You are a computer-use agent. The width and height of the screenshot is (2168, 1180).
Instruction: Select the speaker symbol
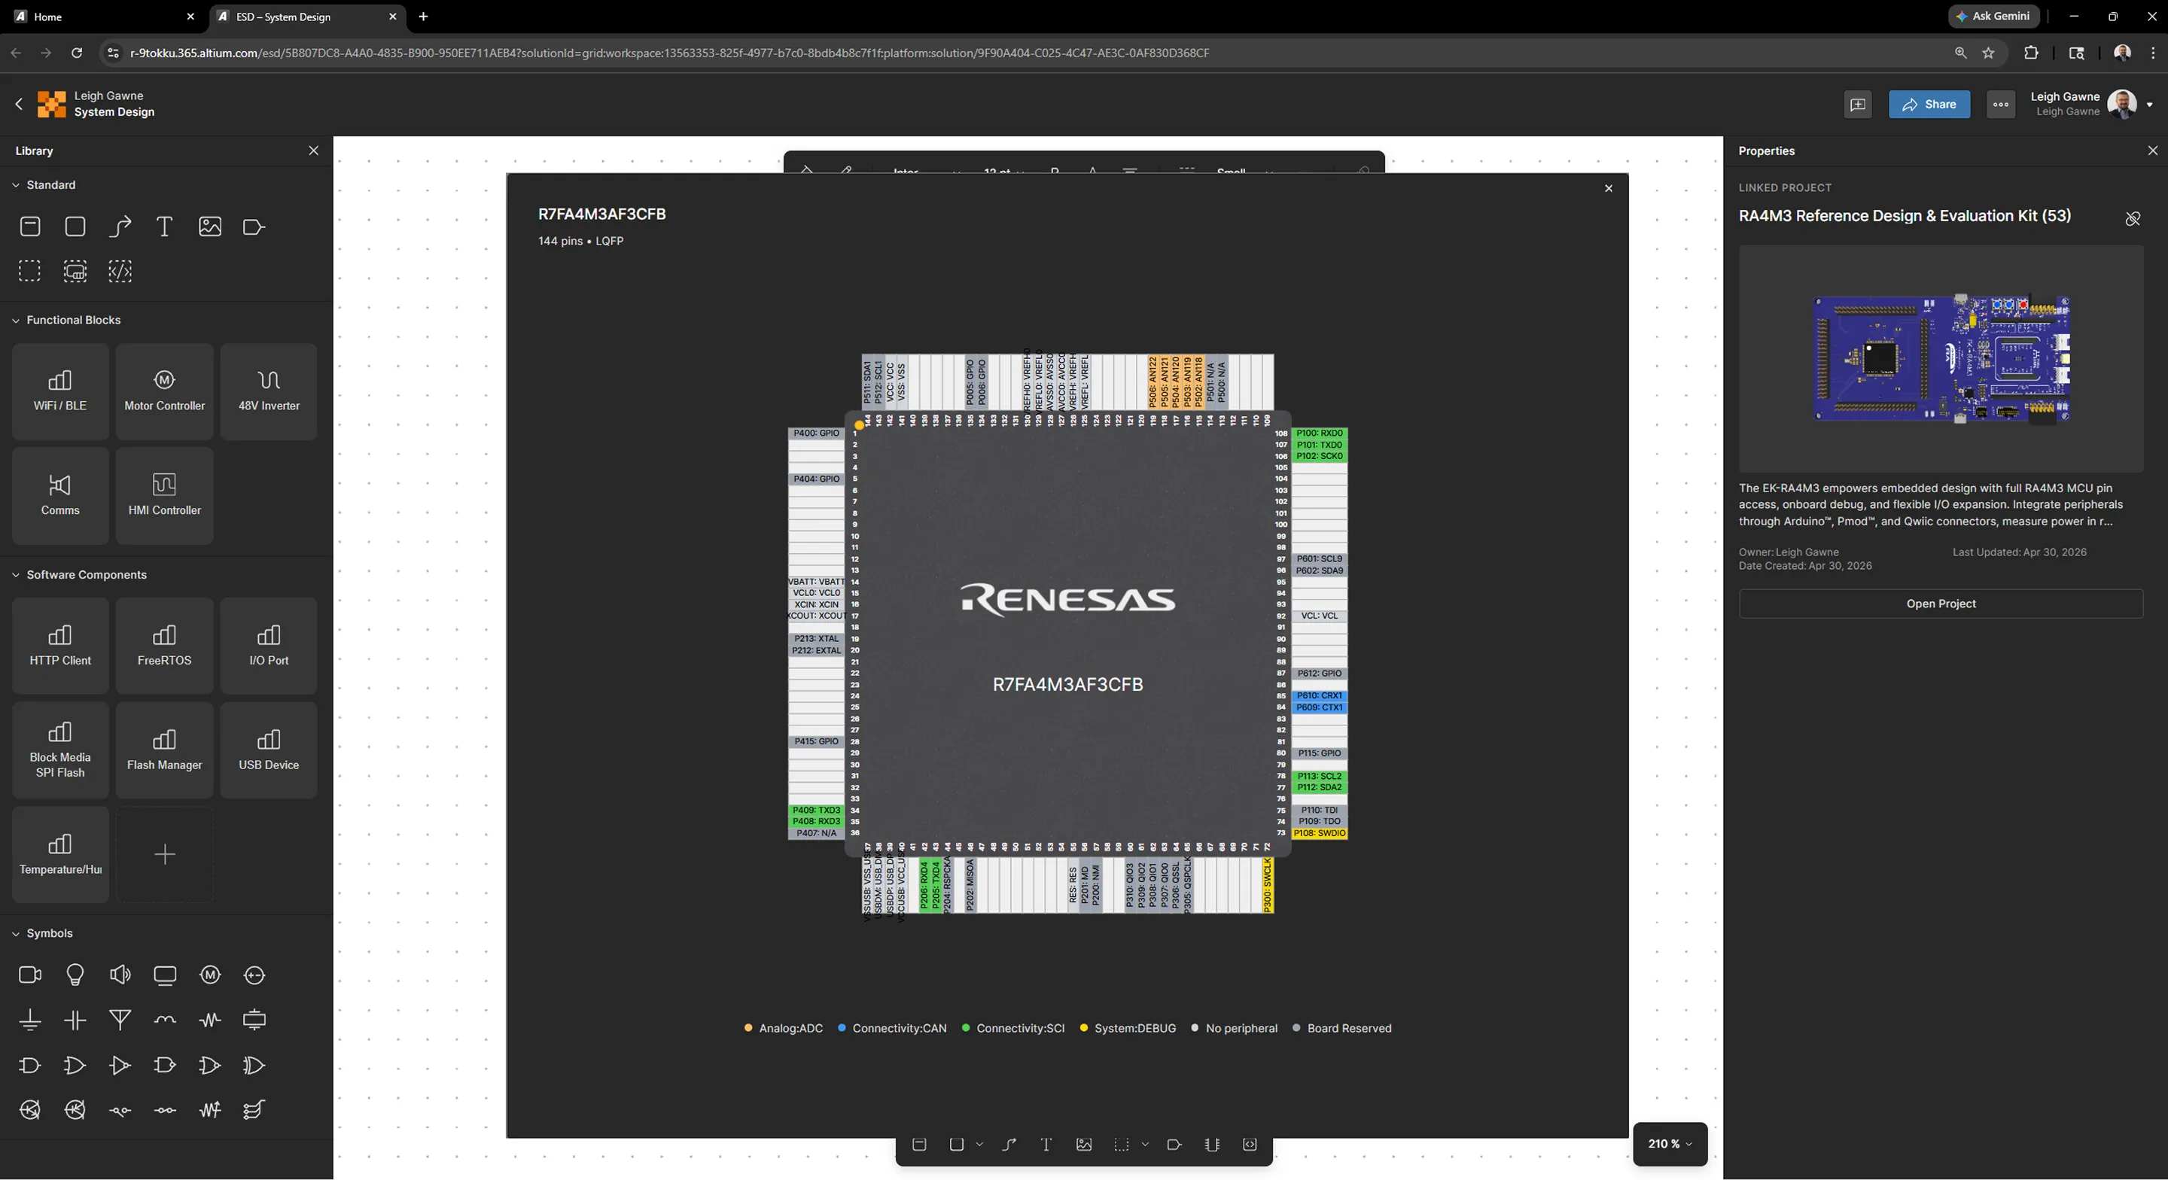pyautogui.click(x=120, y=975)
